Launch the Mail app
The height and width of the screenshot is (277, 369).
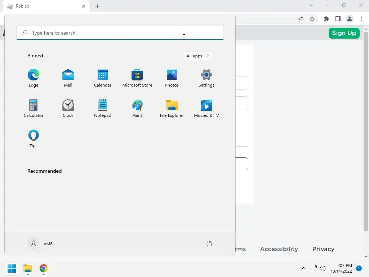(x=68, y=78)
